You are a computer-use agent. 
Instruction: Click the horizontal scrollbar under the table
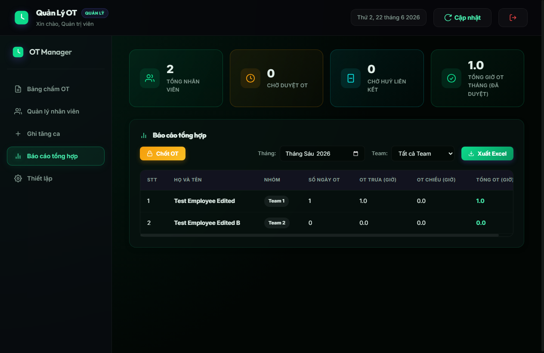pos(319,235)
